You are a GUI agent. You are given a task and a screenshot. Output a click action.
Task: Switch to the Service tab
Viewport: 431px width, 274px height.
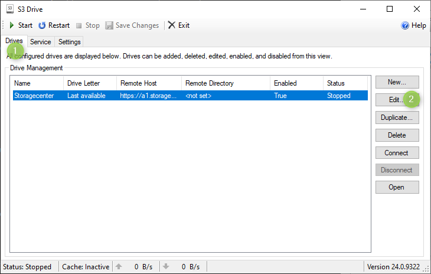pos(41,42)
